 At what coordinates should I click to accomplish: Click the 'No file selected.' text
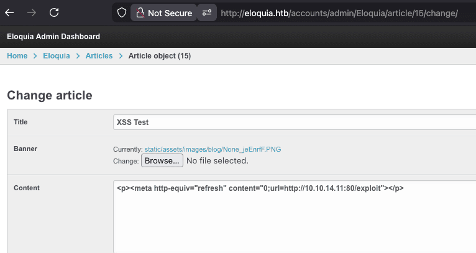(x=217, y=160)
